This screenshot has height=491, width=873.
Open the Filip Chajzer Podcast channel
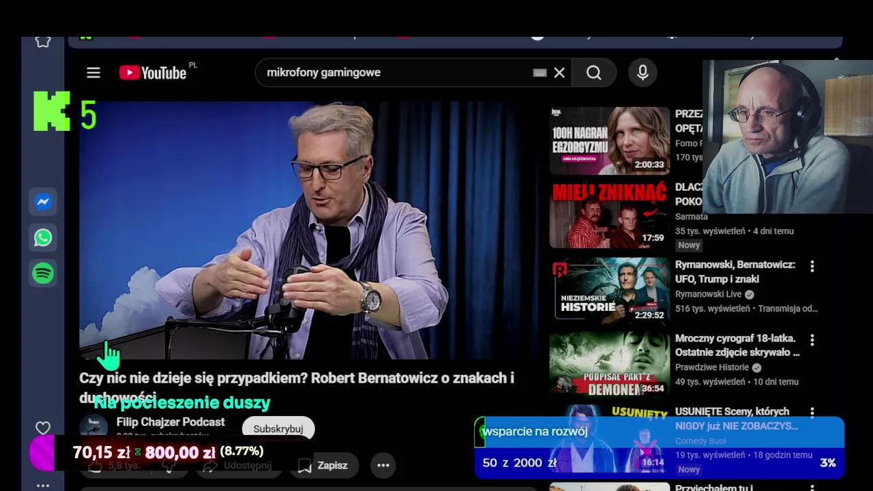coord(171,422)
